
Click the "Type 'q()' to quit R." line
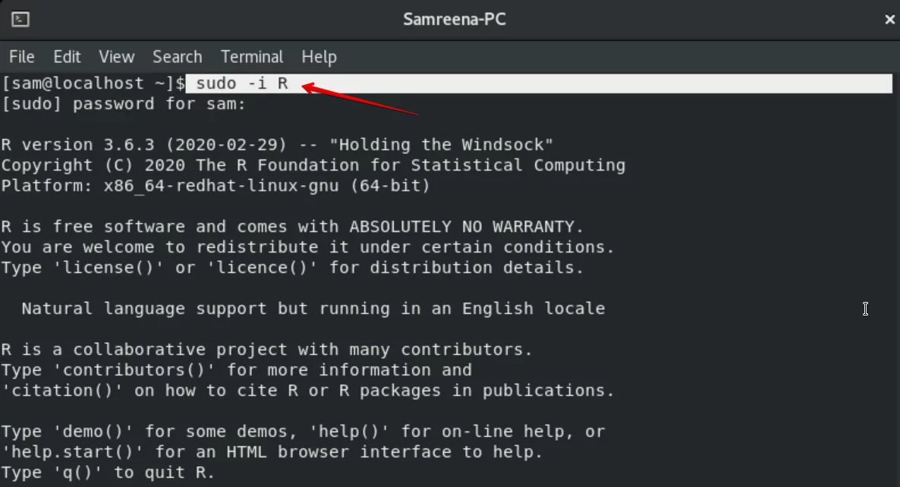pyautogui.click(x=108, y=473)
